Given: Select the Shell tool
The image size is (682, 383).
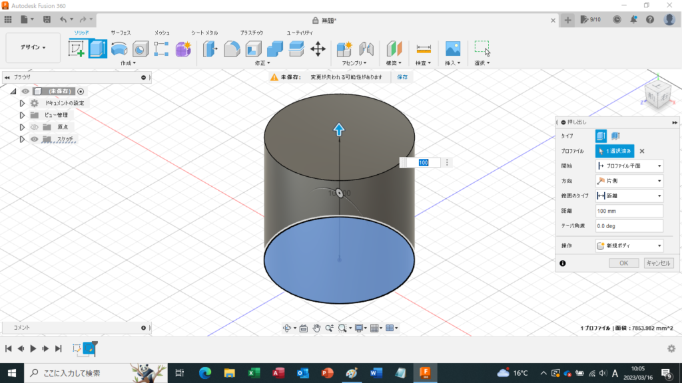Looking at the screenshot, I should (253, 49).
